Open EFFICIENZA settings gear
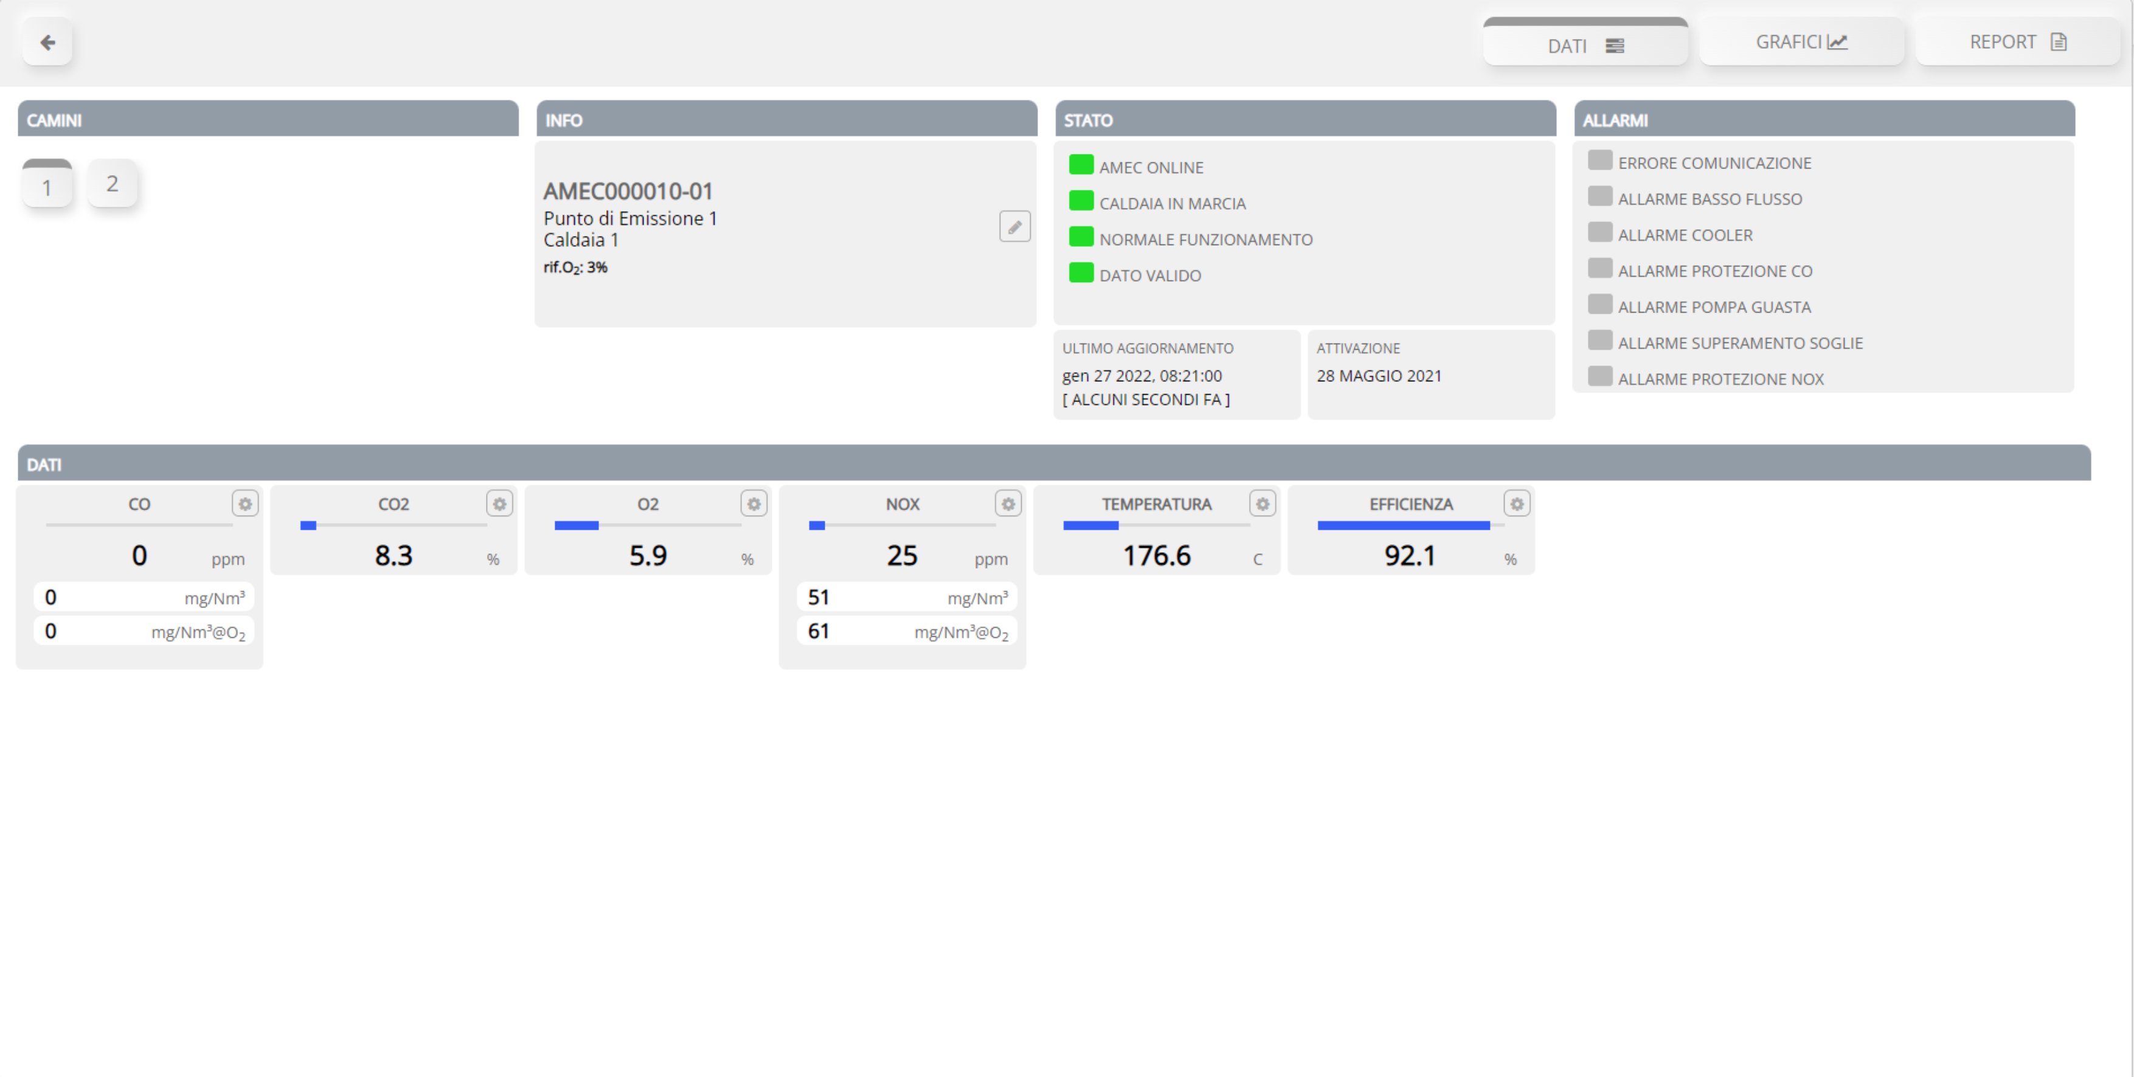Image resolution: width=2134 pixels, height=1077 pixels. (1517, 504)
